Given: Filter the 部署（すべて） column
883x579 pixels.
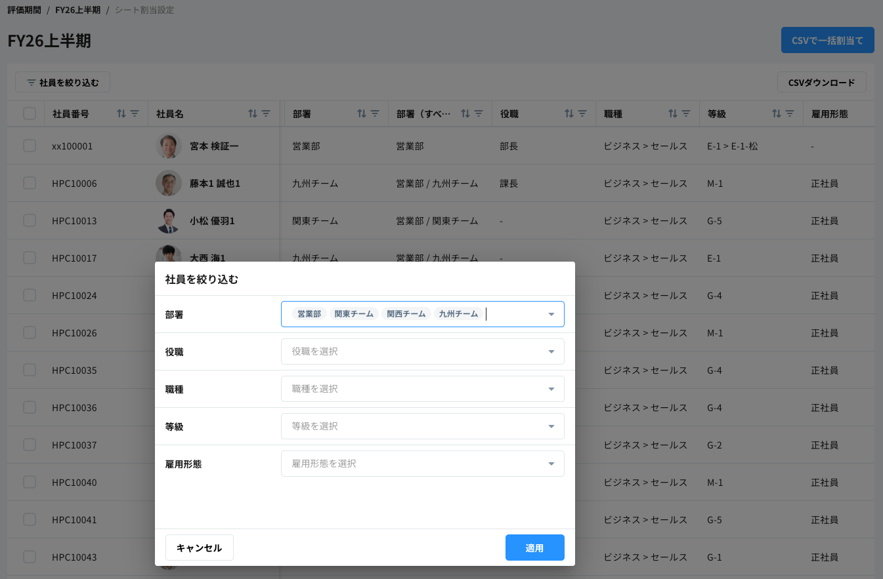Looking at the screenshot, I should coord(479,113).
